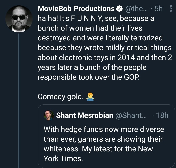
Task: Open the 5h timestamp of the tweet
Action: click(x=158, y=9)
